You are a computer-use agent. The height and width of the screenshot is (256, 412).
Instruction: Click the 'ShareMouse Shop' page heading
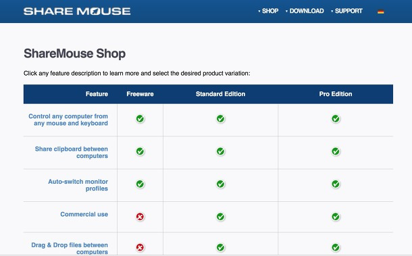74,53
